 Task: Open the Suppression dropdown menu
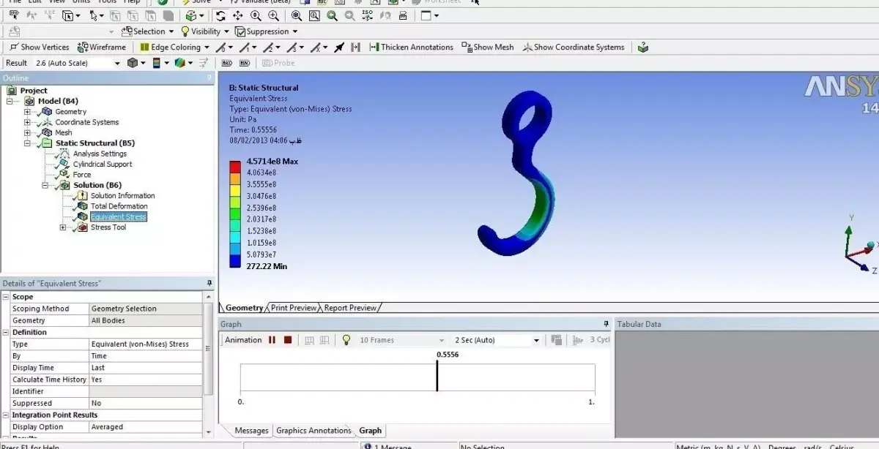click(267, 31)
